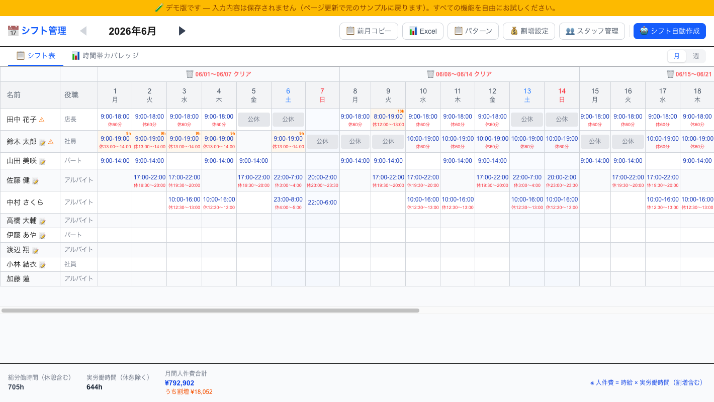Viewport: 714px width, 402px height.
Task: Open 中村 さくら's 10:00-16:00 shift on day 14
Action: pos(562,203)
